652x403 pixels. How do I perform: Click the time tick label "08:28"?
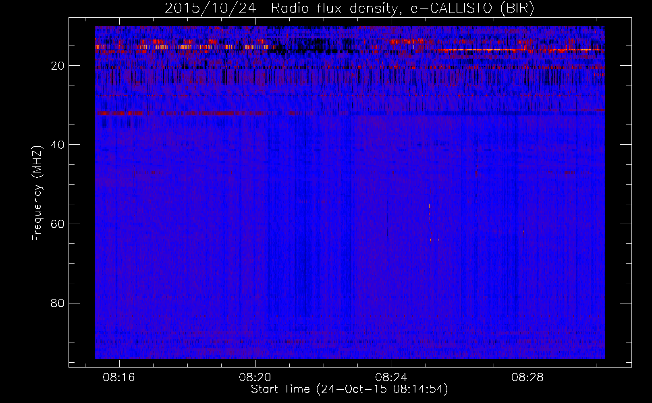pos(527,378)
